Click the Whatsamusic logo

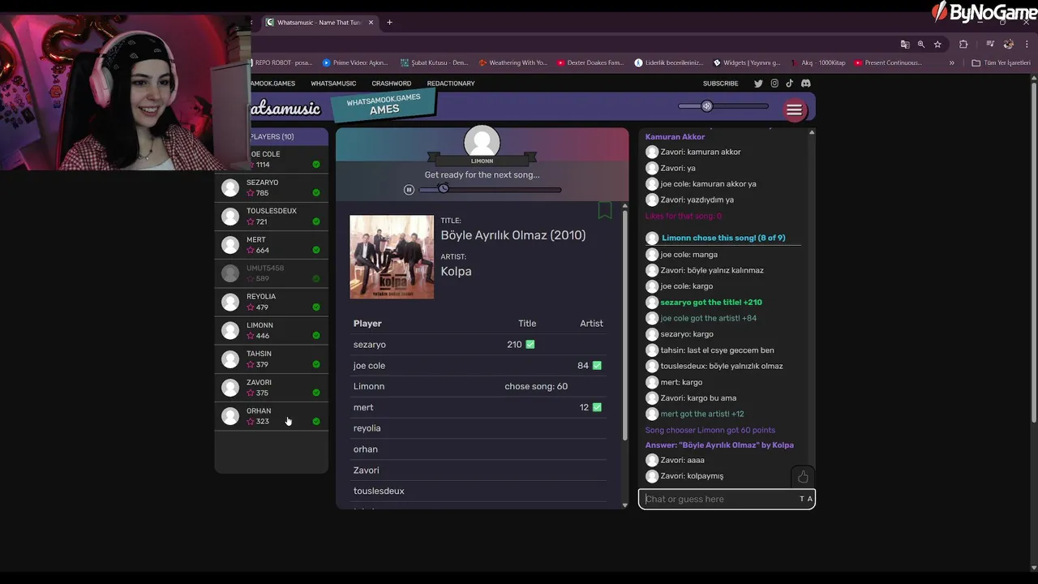285,109
